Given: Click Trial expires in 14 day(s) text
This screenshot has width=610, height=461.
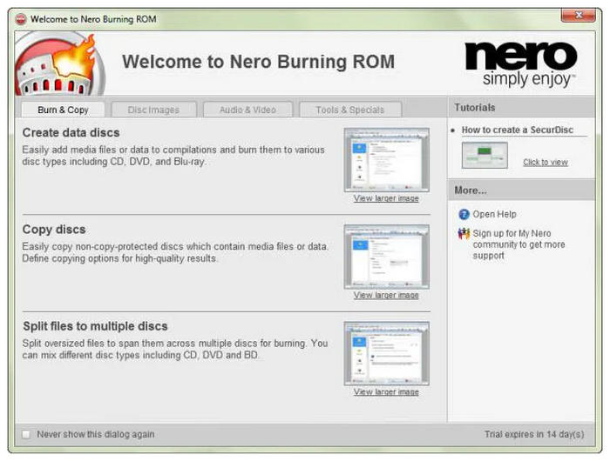Looking at the screenshot, I should click(534, 434).
